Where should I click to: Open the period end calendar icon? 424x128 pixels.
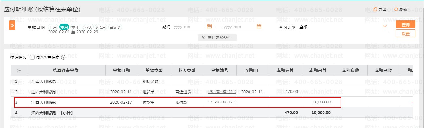(259, 27)
